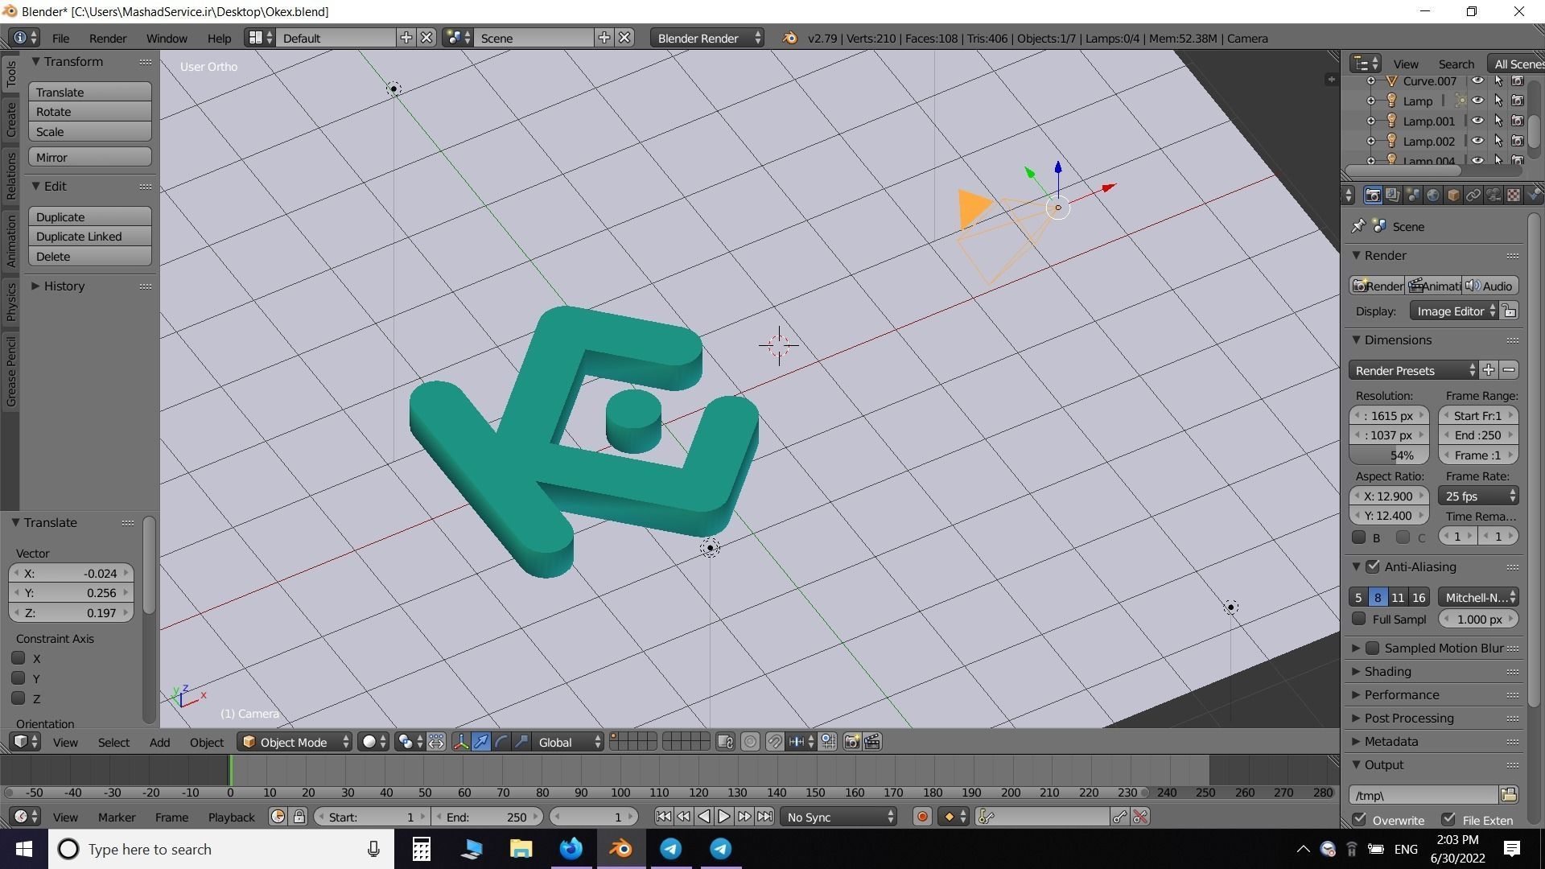Select the scale manipulator icon
This screenshot has width=1545, height=869.
(x=521, y=742)
